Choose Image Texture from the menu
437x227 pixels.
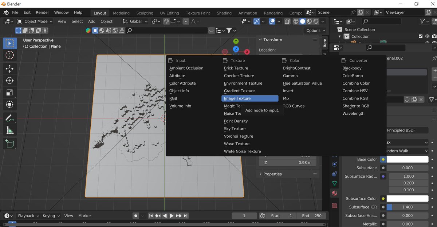(250, 98)
